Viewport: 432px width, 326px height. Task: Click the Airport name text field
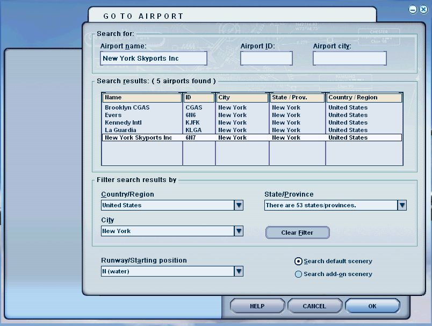pos(154,58)
